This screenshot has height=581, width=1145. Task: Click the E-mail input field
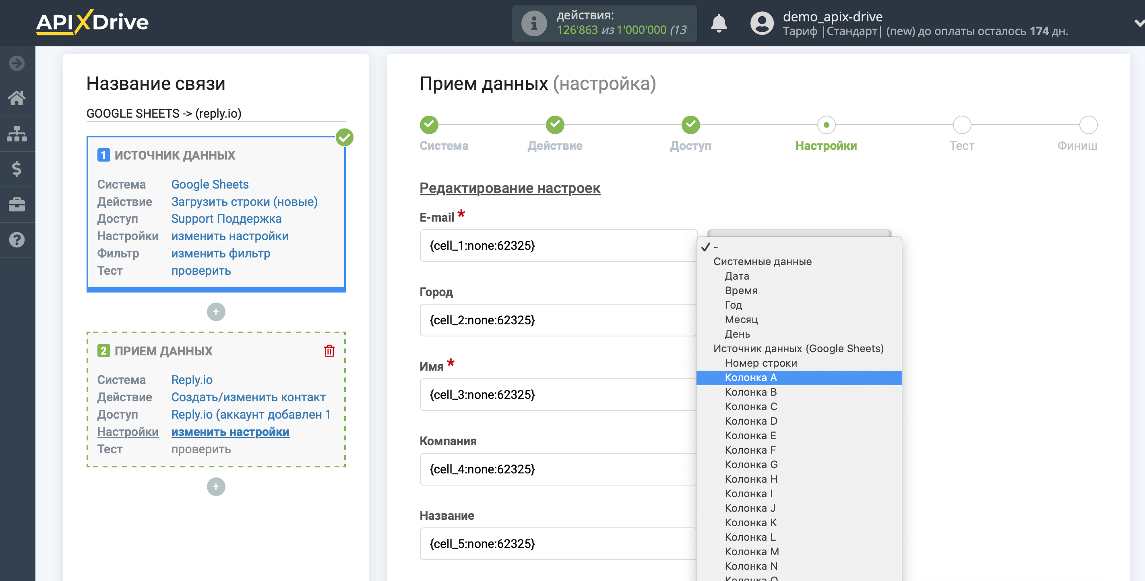pyautogui.click(x=555, y=246)
